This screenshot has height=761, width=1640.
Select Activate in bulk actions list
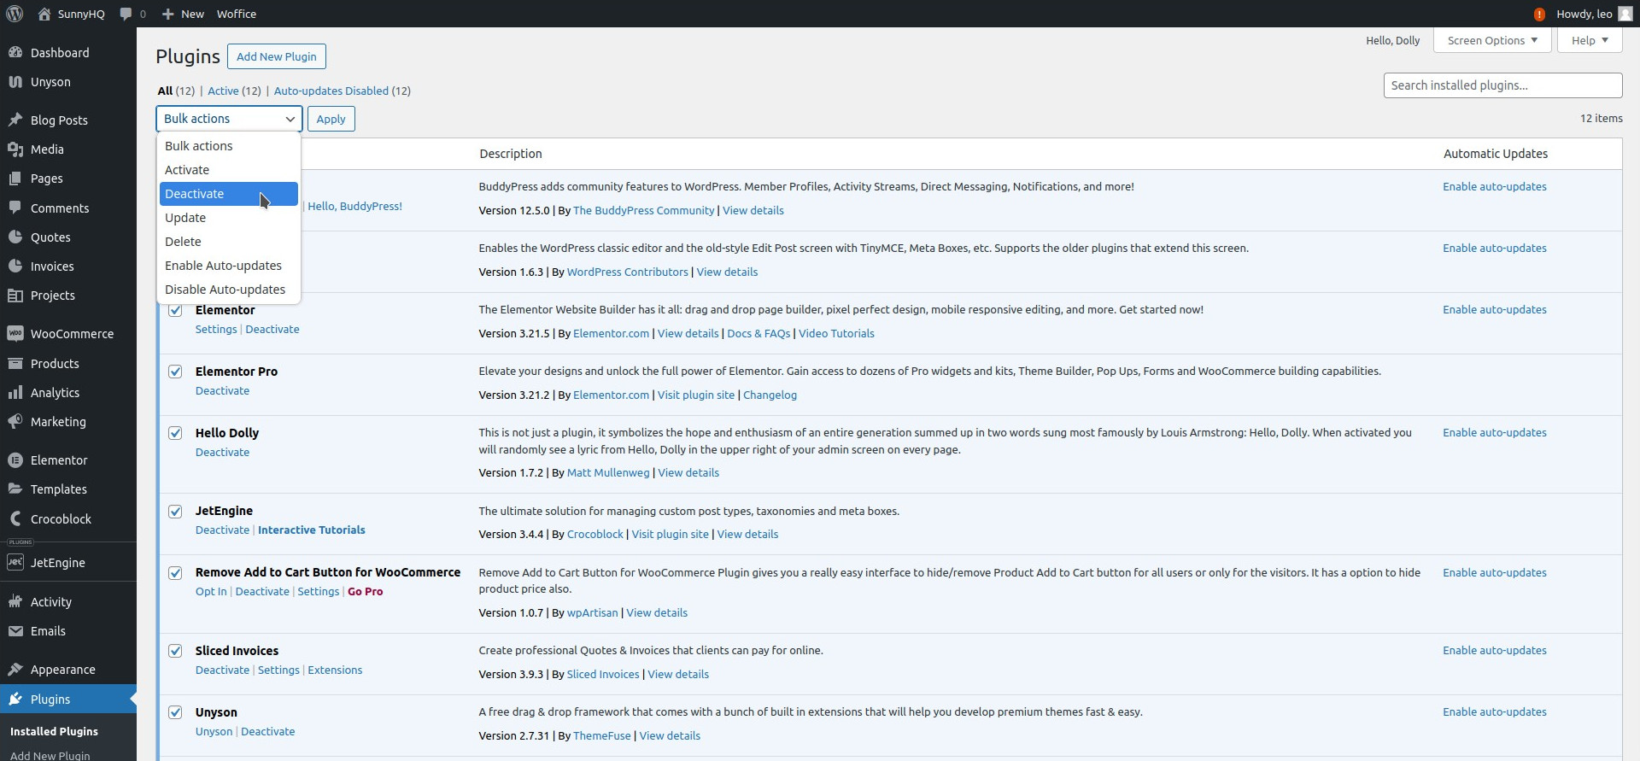click(229, 170)
